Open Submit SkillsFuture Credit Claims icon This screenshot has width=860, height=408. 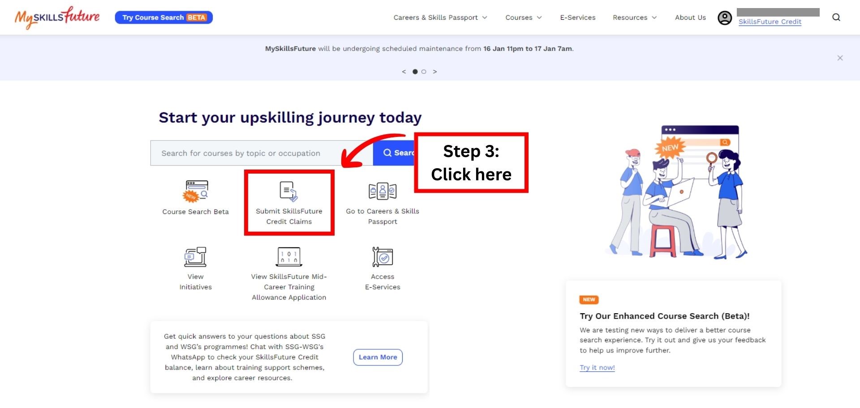[289, 191]
